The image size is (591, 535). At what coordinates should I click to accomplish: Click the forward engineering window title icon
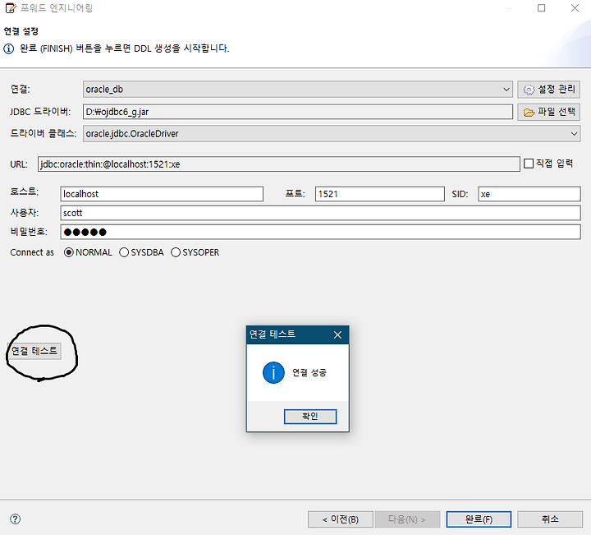tap(11, 8)
